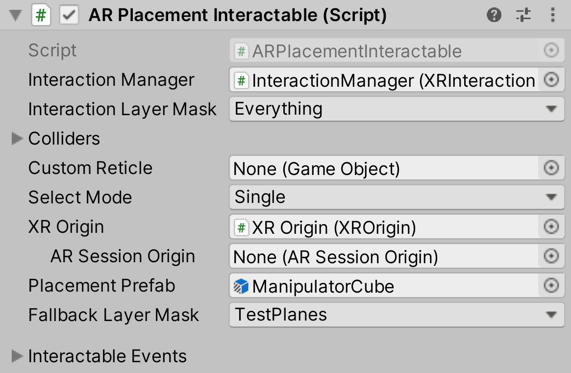Click the object picker for AR Session Origin
This screenshot has height=373, width=571.
point(552,256)
